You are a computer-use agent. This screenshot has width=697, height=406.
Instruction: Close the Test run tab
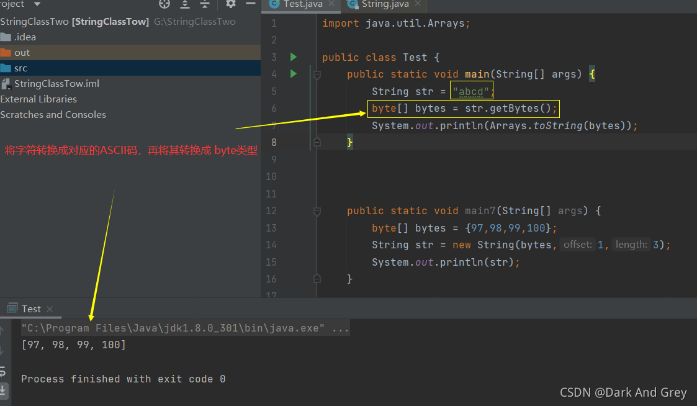coord(50,309)
